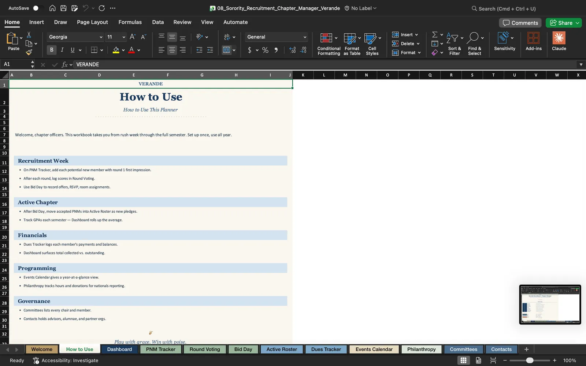Click the yellow fill color swatch
This screenshot has width=586, height=366.
tap(116, 50)
